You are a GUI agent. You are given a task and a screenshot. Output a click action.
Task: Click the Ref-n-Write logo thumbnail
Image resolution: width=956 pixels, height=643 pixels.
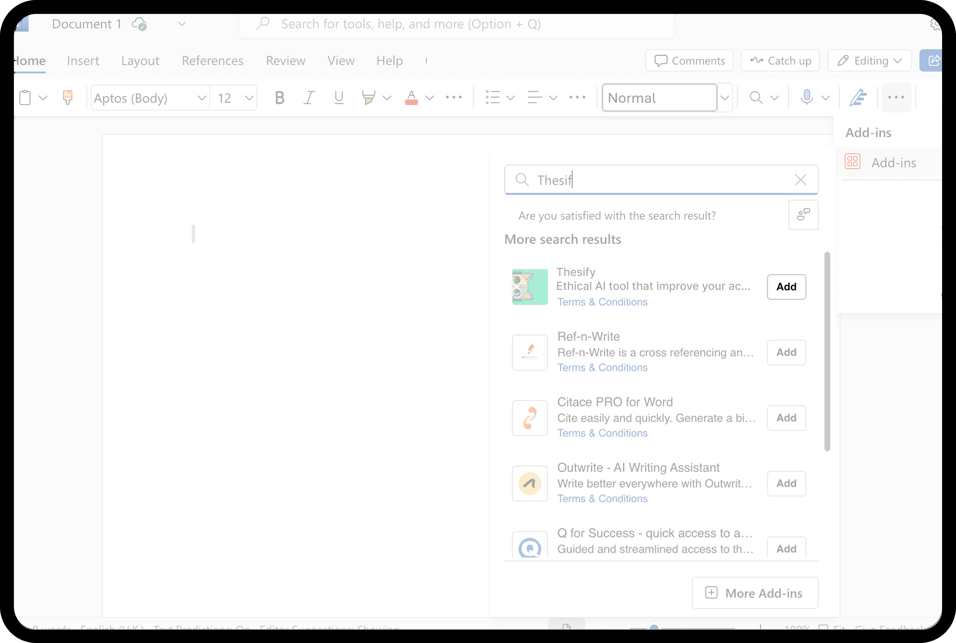click(529, 352)
